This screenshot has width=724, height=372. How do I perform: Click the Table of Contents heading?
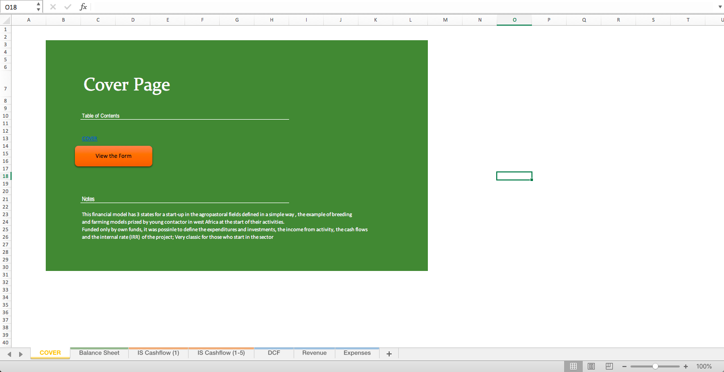101,116
